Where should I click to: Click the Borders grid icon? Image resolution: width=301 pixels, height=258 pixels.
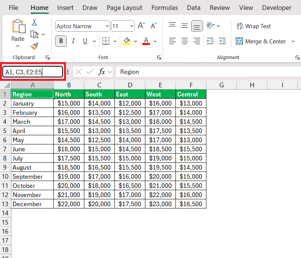tap(106, 41)
